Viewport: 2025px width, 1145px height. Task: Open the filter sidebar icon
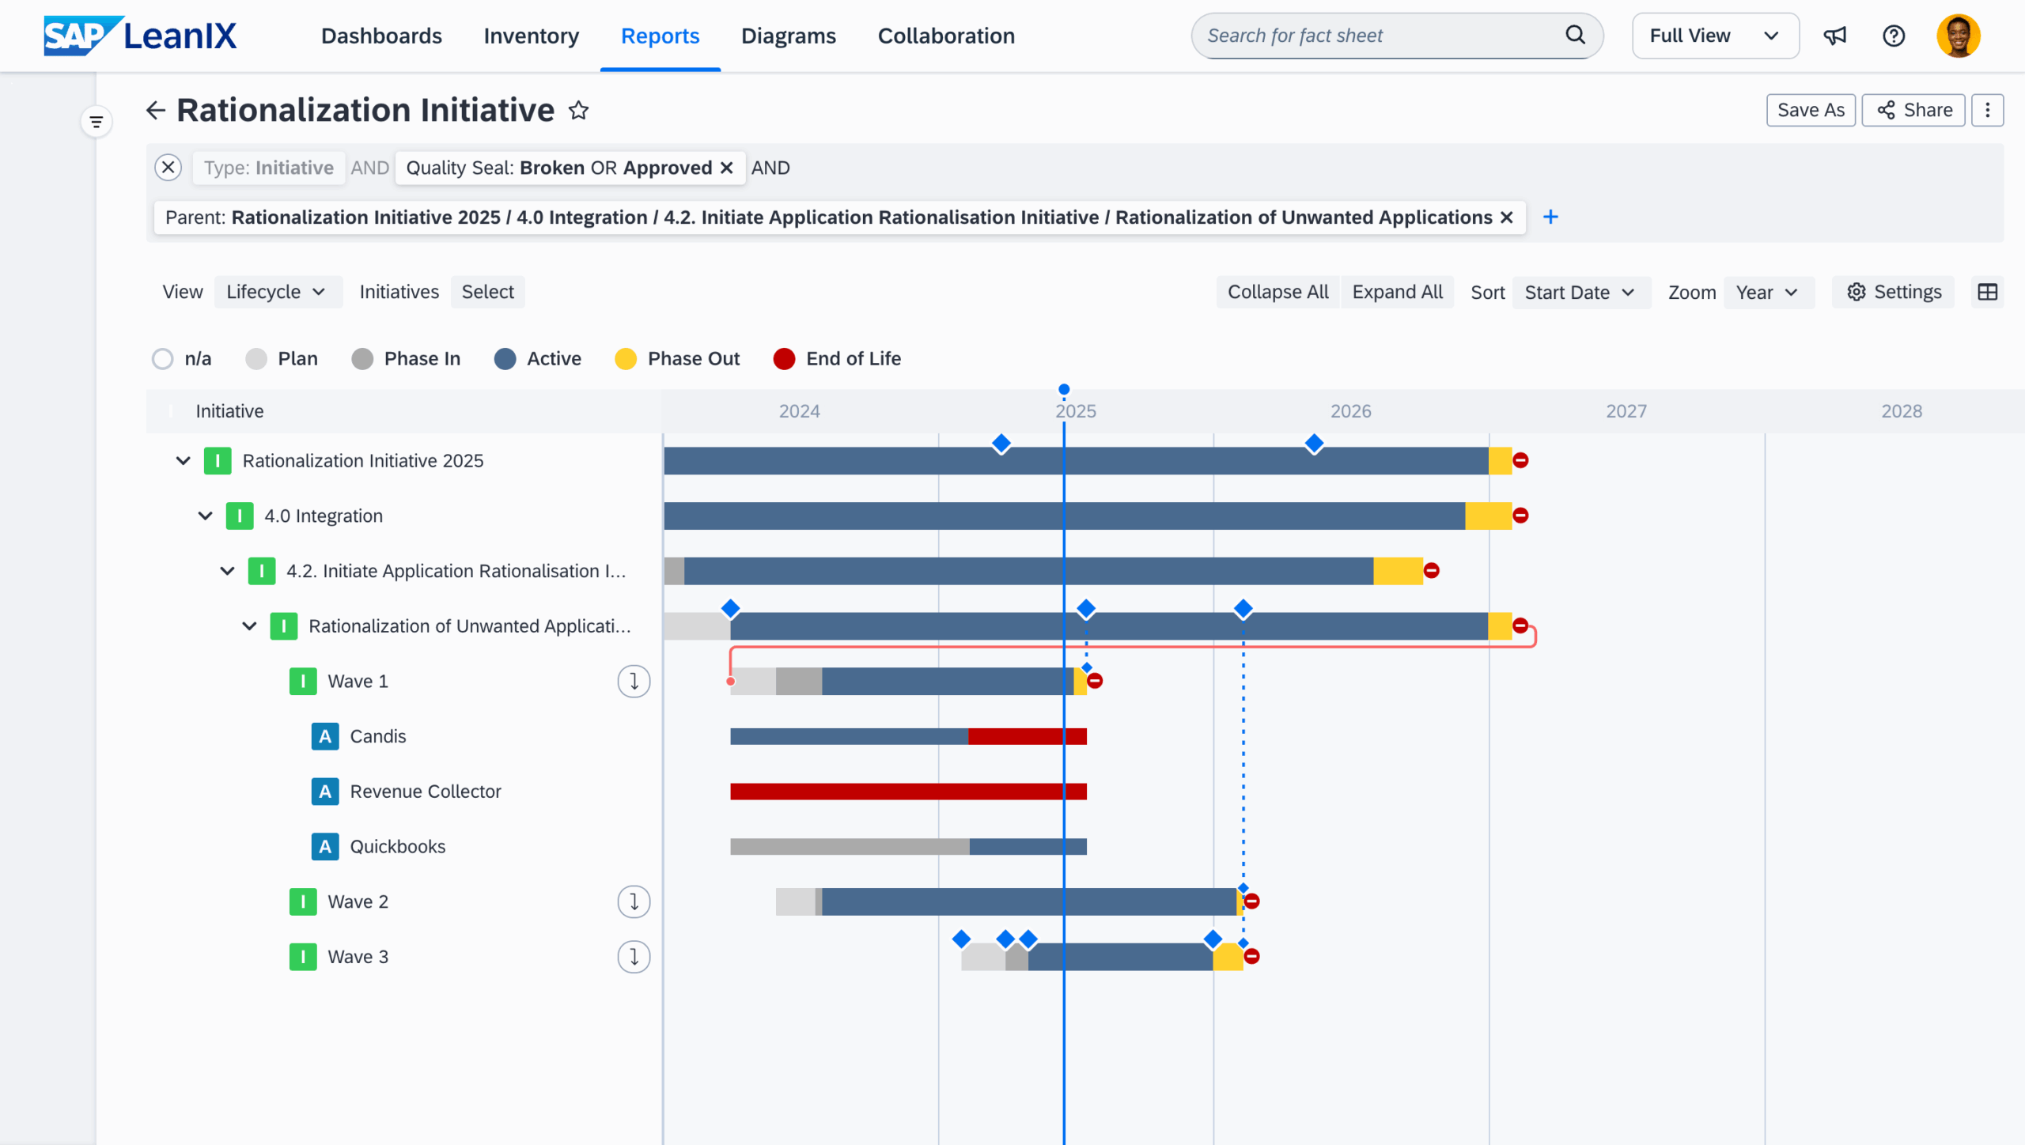tap(97, 122)
